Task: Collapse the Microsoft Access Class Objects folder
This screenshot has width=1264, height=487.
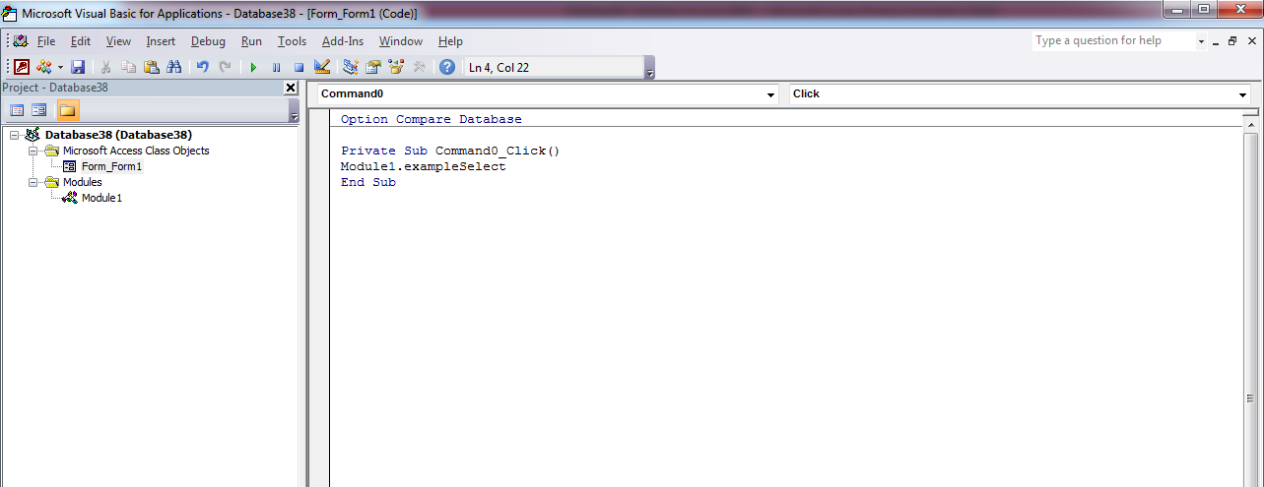Action: [33, 151]
